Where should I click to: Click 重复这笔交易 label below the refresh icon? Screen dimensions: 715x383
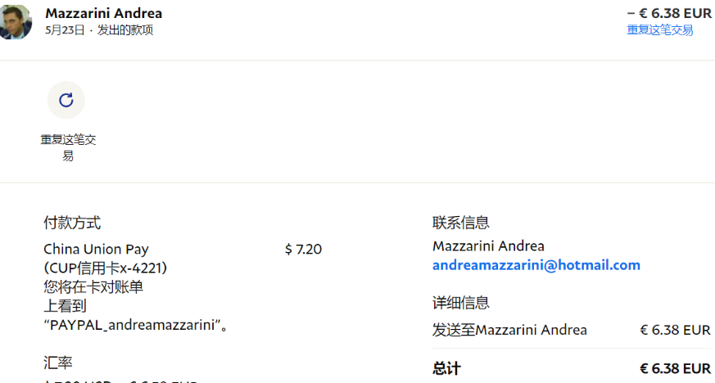[x=68, y=147]
